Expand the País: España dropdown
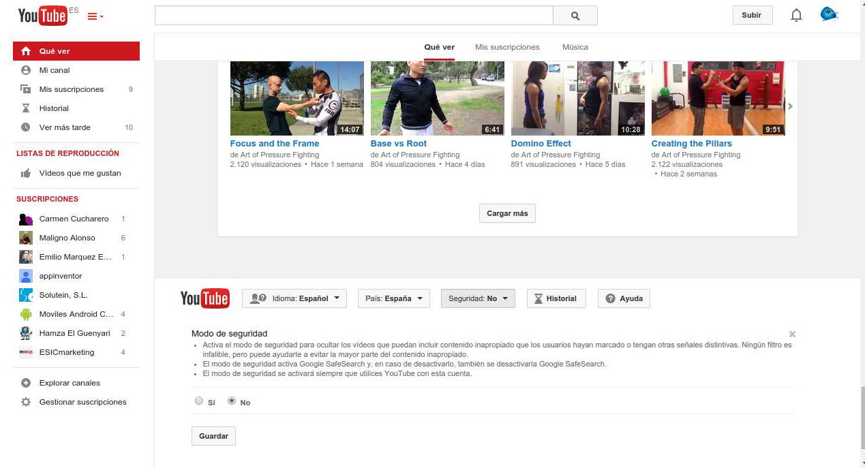This screenshot has height=468, width=865. click(393, 298)
